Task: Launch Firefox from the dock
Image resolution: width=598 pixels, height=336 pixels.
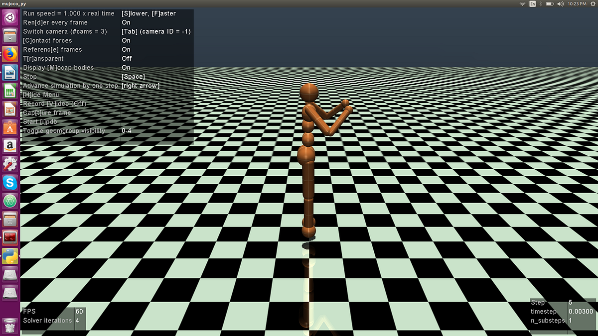Action: point(10,54)
